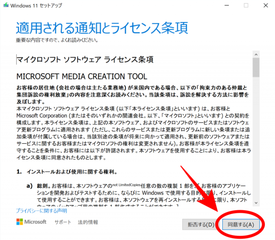Viewport: 275px width, 240px height.
Task: Open the 法的情報 link
Action: pos(88,222)
